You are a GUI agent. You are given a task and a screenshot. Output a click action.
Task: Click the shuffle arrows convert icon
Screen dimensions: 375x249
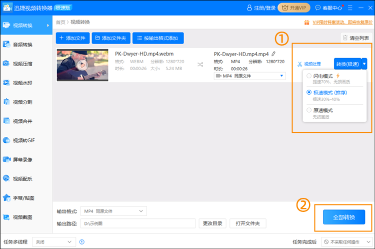point(200,65)
